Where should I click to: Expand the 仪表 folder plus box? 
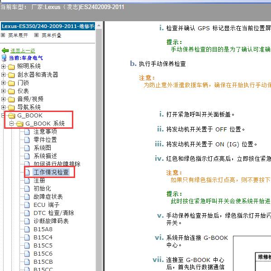3,91
